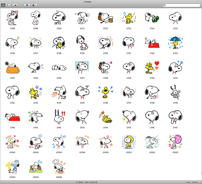
Task: Select thumbnail 1740 Snoopy sleeping on doghouse
Action: click(x=12, y=117)
